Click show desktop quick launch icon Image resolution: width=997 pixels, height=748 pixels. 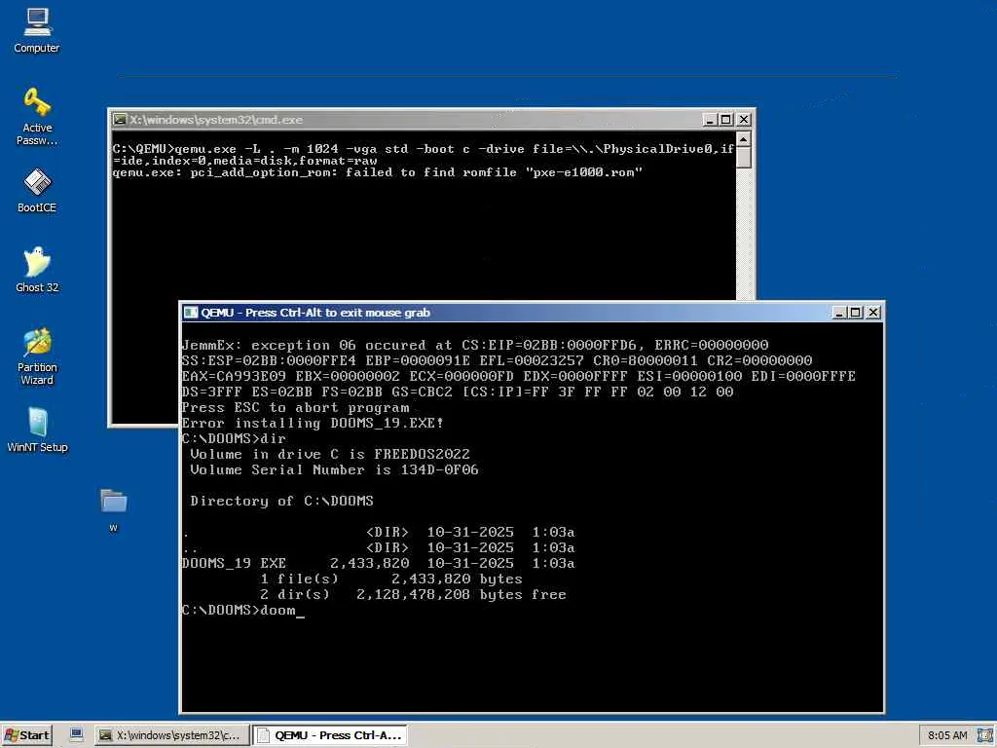pyautogui.click(x=76, y=734)
